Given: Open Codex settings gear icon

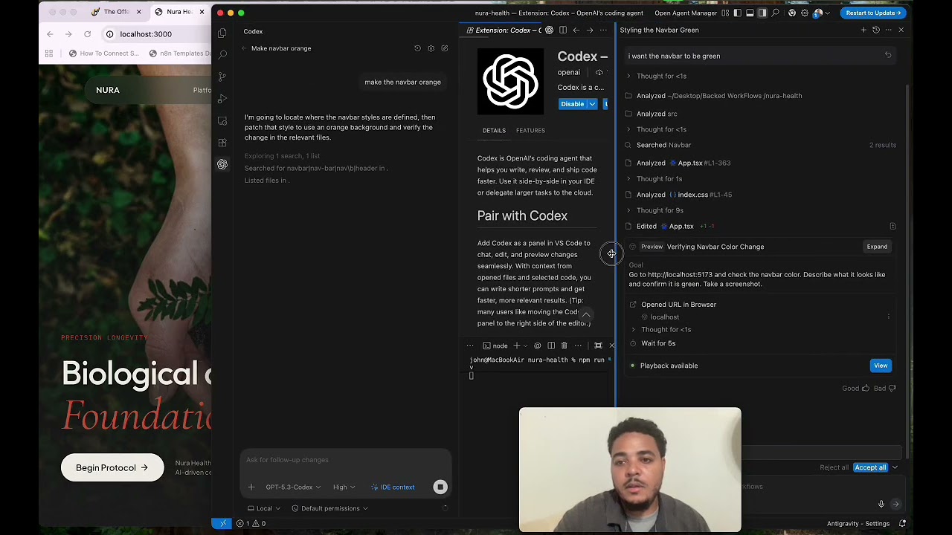Looking at the screenshot, I should coord(431,48).
